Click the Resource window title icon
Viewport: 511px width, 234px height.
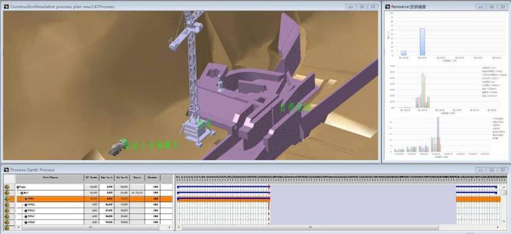tap(387, 7)
